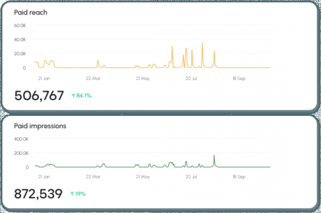321x213 pixels.
Task: Click the 20 Jul date in Paid impressions chart
Action: pos(191,177)
